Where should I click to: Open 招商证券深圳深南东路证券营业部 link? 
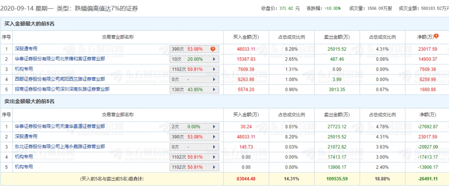(60, 89)
